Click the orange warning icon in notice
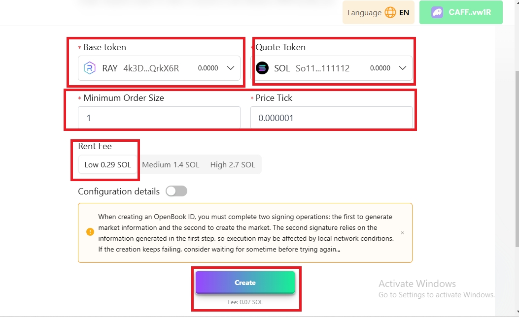The width and height of the screenshot is (519, 317). pos(90,232)
